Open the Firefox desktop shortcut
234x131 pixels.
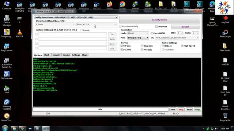click(x=109, y=5)
